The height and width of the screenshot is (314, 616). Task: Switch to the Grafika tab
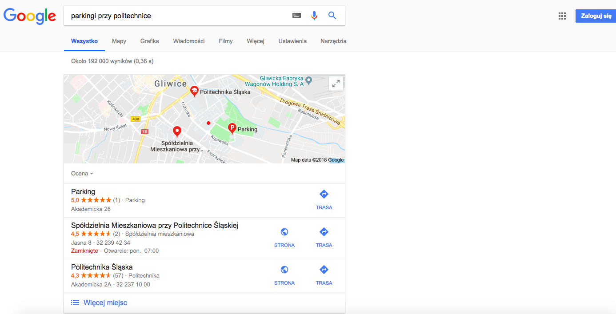tap(150, 41)
